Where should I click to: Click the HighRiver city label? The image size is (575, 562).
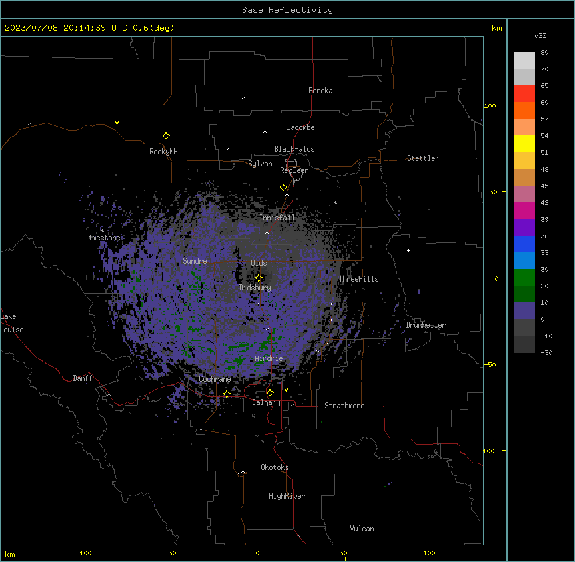287,496
